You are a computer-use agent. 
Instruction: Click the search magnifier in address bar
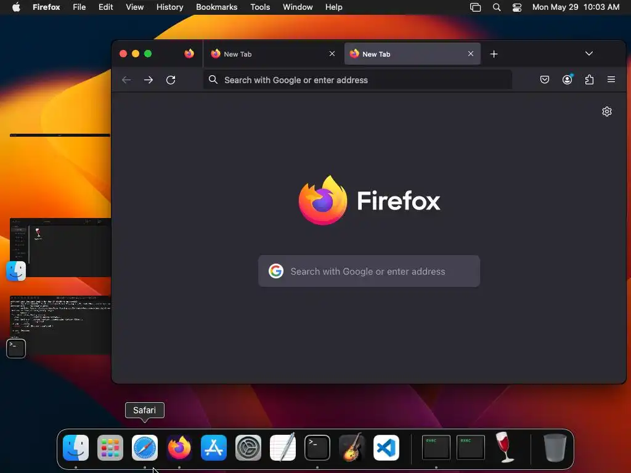213,79
